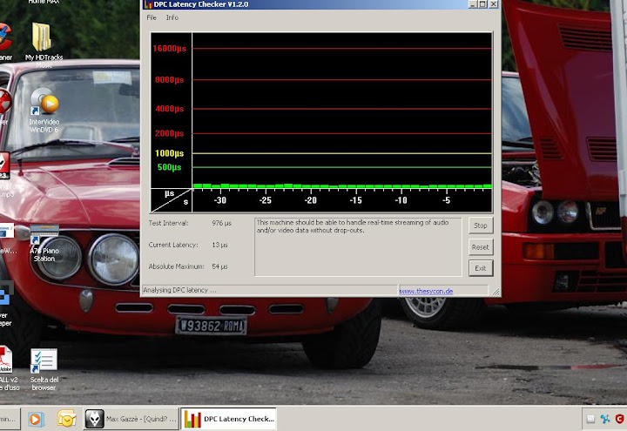Click the Current Latency 13 µs value
This screenshot has height=431, width=627.
(219, 245)
